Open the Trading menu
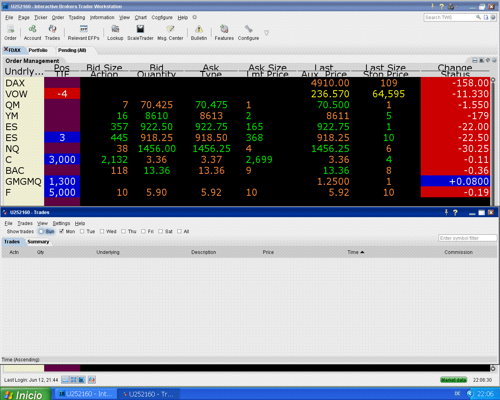Screen dimensions: 500x400 coord(77,17)
